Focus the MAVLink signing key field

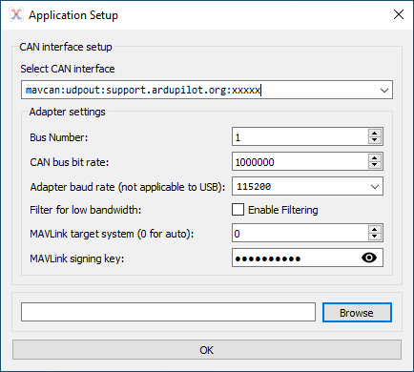pyautogui.click(x=296, y=258)
